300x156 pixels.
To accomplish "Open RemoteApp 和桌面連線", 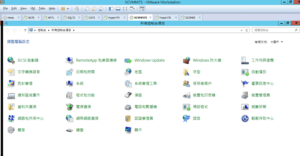I will [x=96, y=60].
